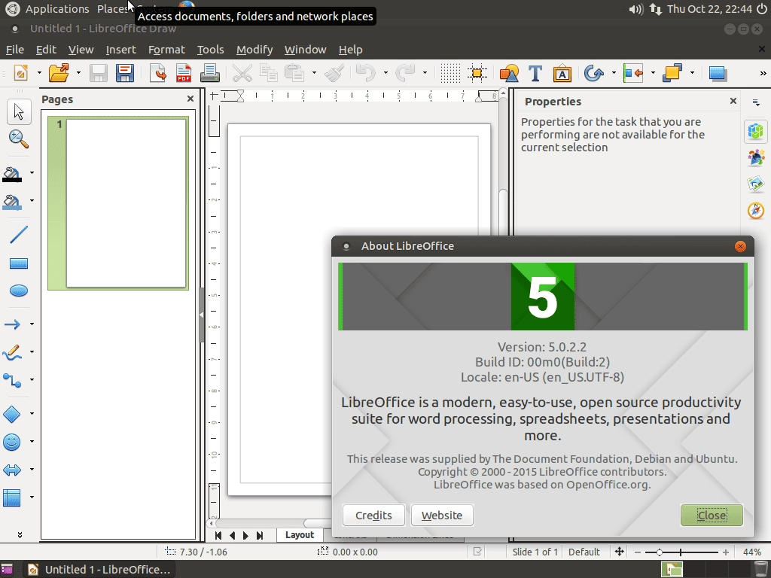Open the sidebar Styles and Formatting icon

pyautogui.click(x=756, y=158)
